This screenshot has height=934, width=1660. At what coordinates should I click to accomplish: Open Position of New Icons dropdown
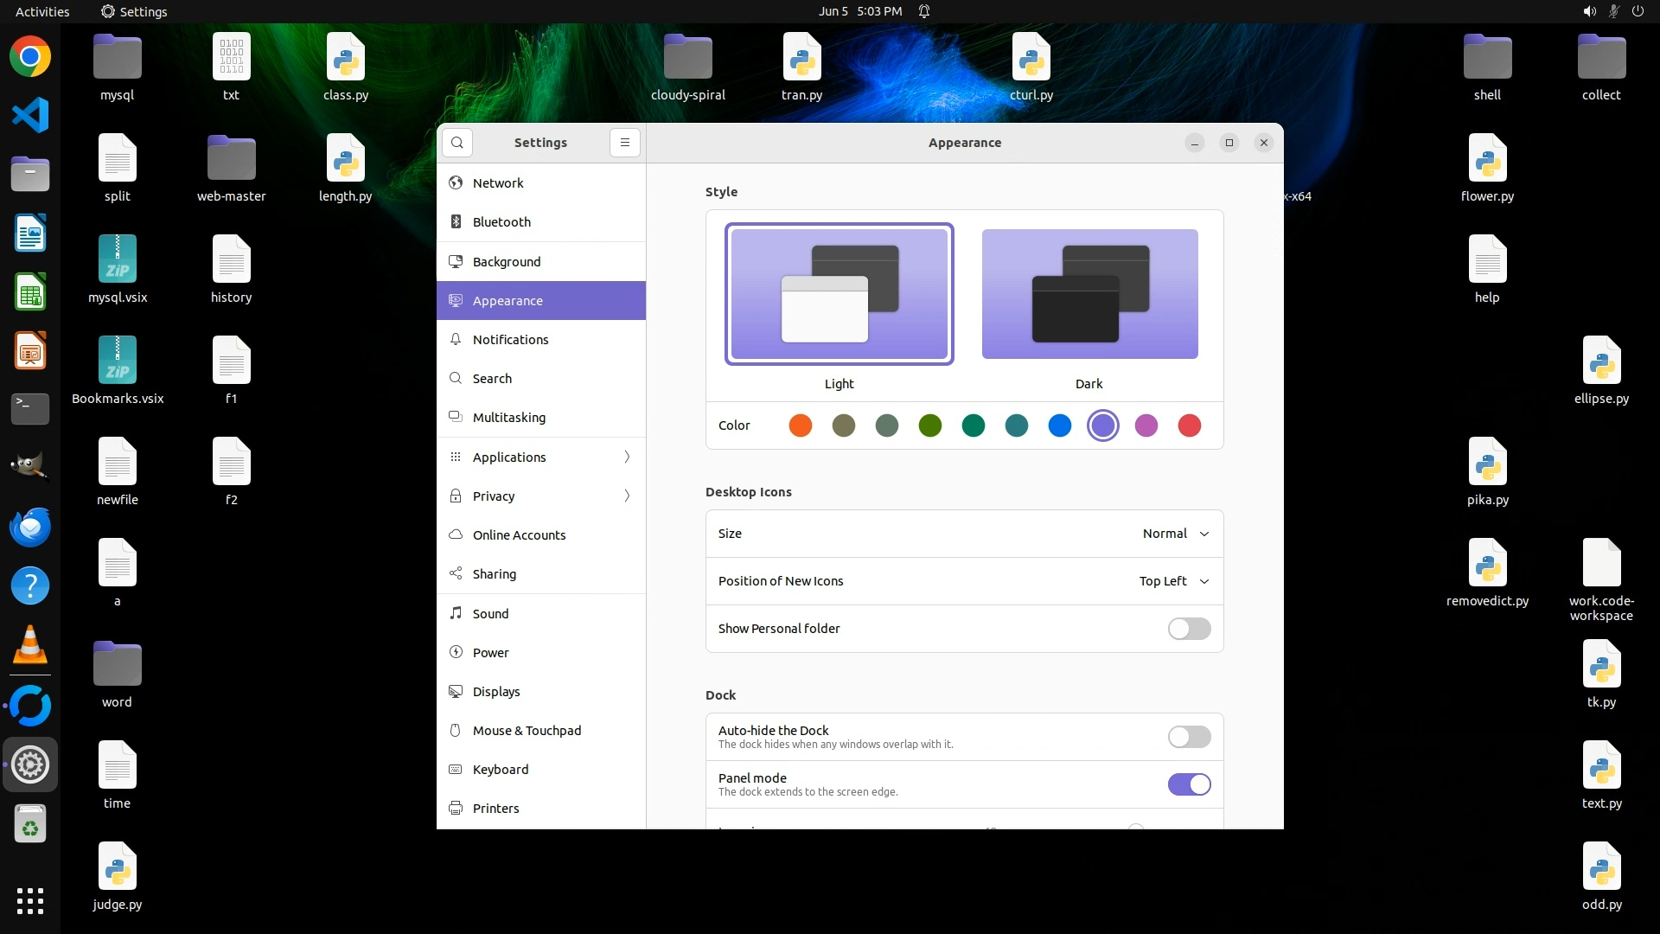(x=1173, y=581)
